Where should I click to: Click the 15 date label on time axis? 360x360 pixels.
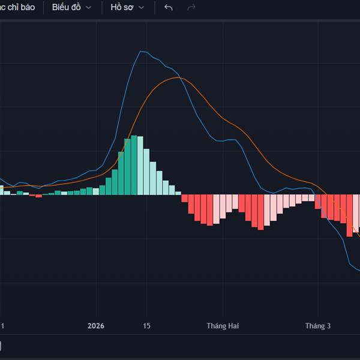point(146,326)
